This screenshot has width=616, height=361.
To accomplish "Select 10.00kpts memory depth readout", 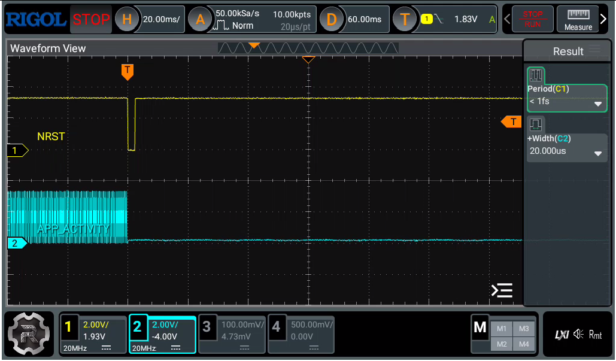I will (292, 14).
